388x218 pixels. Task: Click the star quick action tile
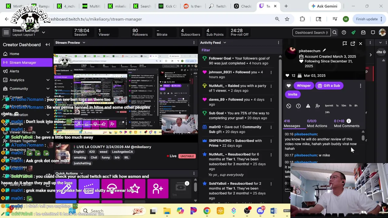(135, 189)
